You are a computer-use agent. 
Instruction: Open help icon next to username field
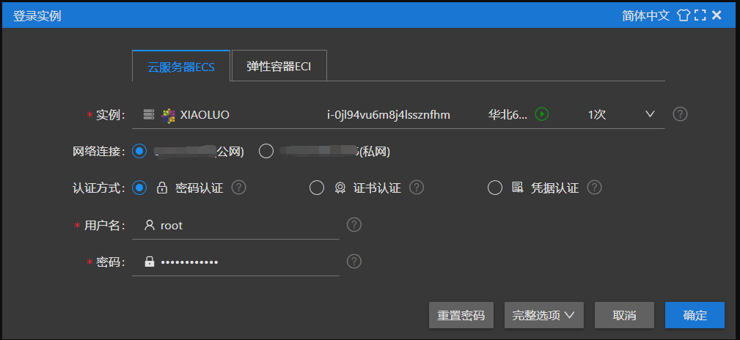[x=354, y=225]
